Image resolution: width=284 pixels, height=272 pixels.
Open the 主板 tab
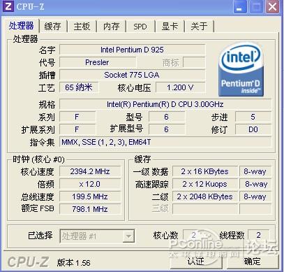[82, 26]
